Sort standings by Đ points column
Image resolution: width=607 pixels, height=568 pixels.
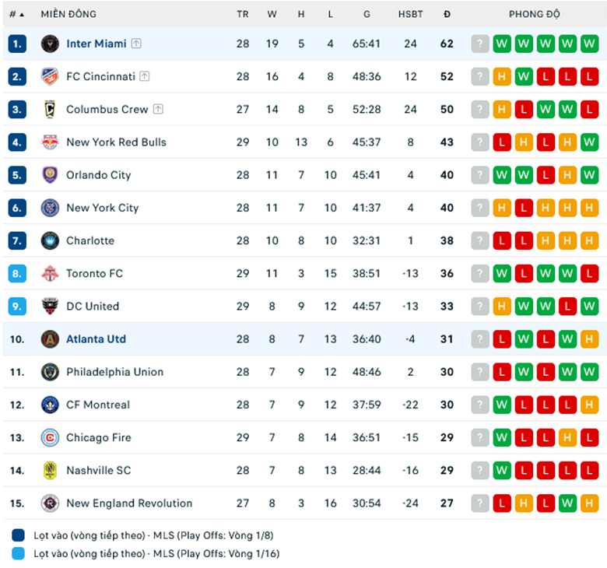447,14
